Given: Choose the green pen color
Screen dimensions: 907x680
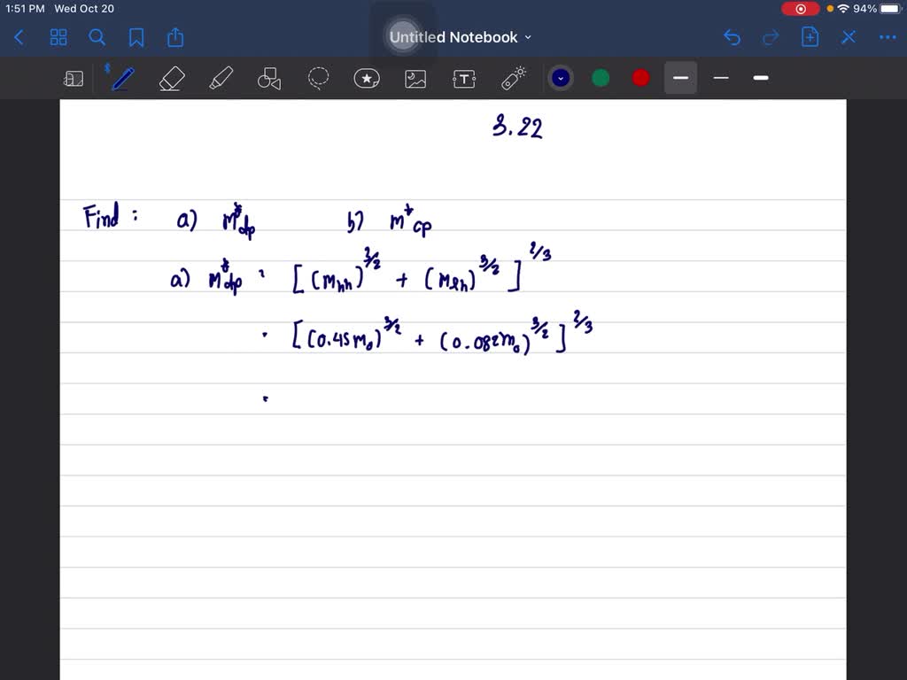Looking at the screenshot, I should [x=601, y=78].
